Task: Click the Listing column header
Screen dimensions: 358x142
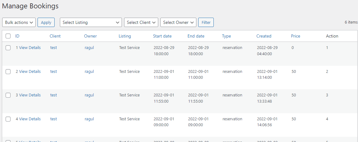Action: point(125,36)
